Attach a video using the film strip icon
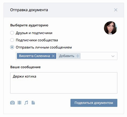 coord(19,103)
